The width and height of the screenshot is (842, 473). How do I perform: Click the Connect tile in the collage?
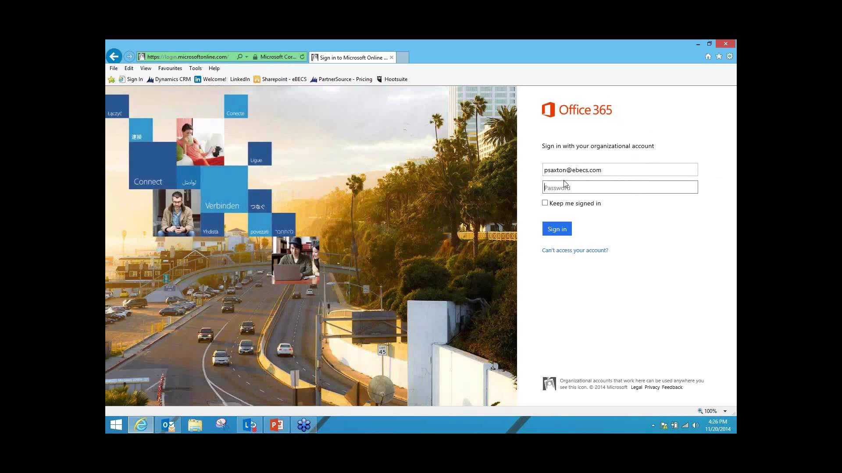click(153, 166)
